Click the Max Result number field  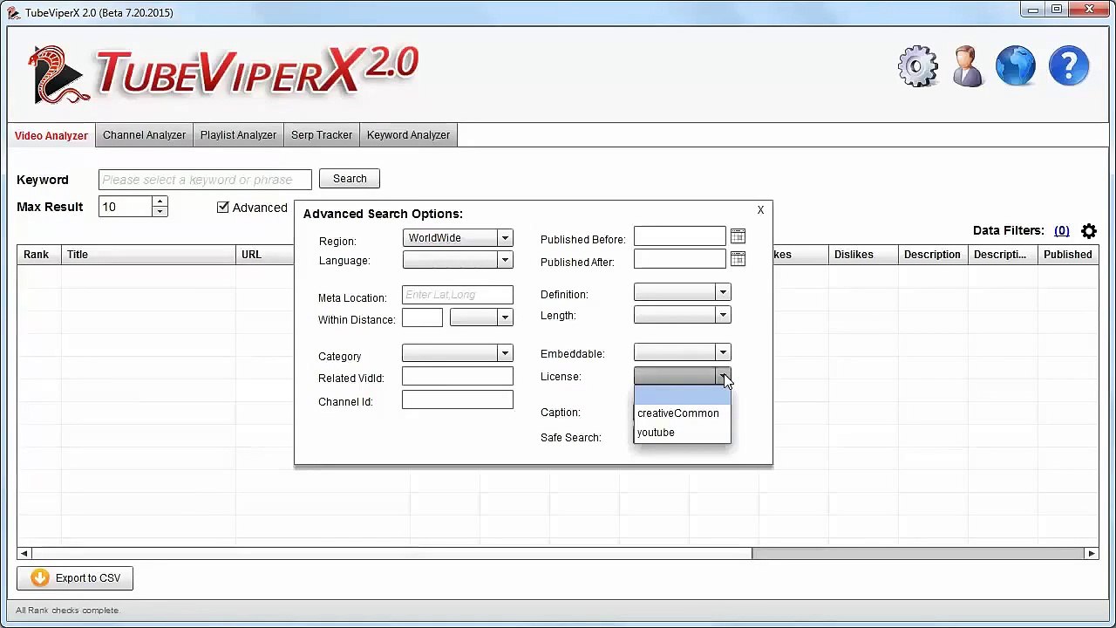(x=126, y=207)
